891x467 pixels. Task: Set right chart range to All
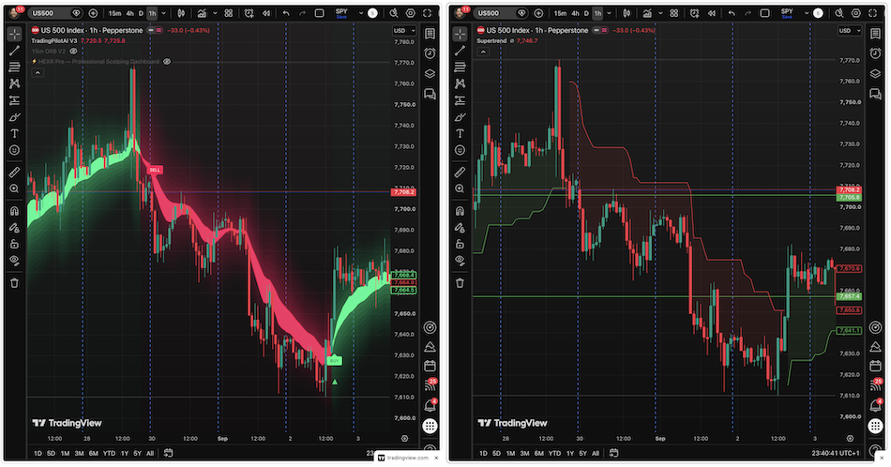tap(596, 453)
